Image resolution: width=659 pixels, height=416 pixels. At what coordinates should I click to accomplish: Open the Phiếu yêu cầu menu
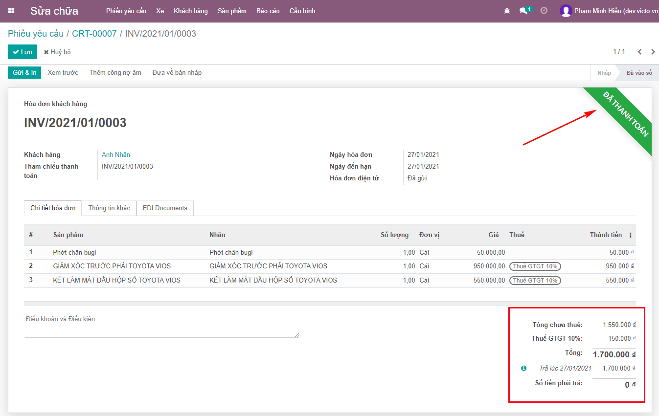point(126,11)
